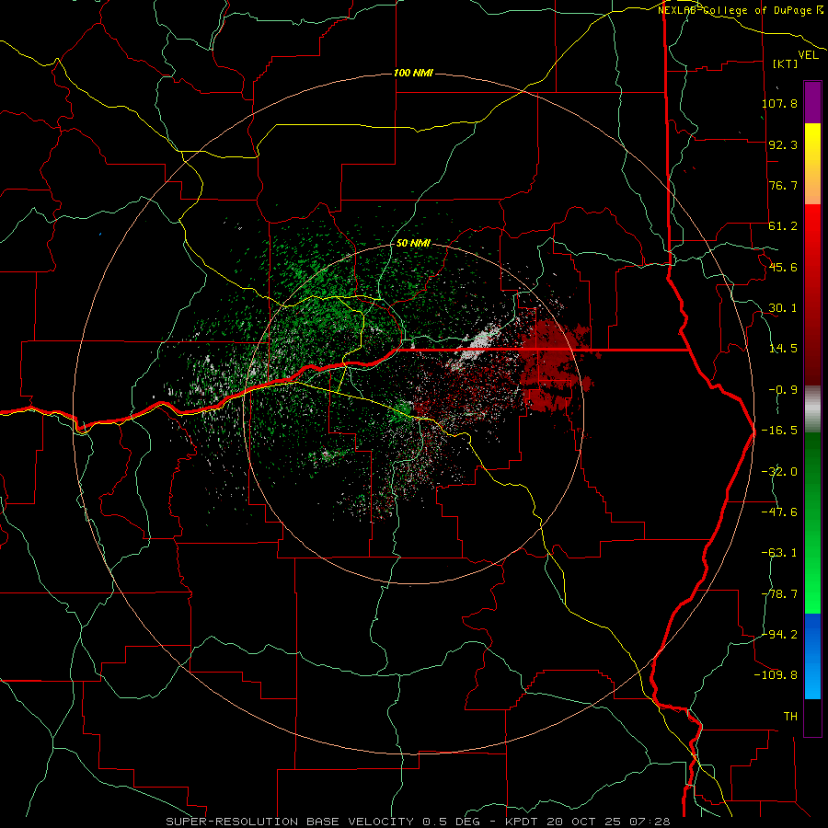The height and width of the screenshot is (828, 828).
Task: Select the 92.3 legend value
Action: [783, 144]
